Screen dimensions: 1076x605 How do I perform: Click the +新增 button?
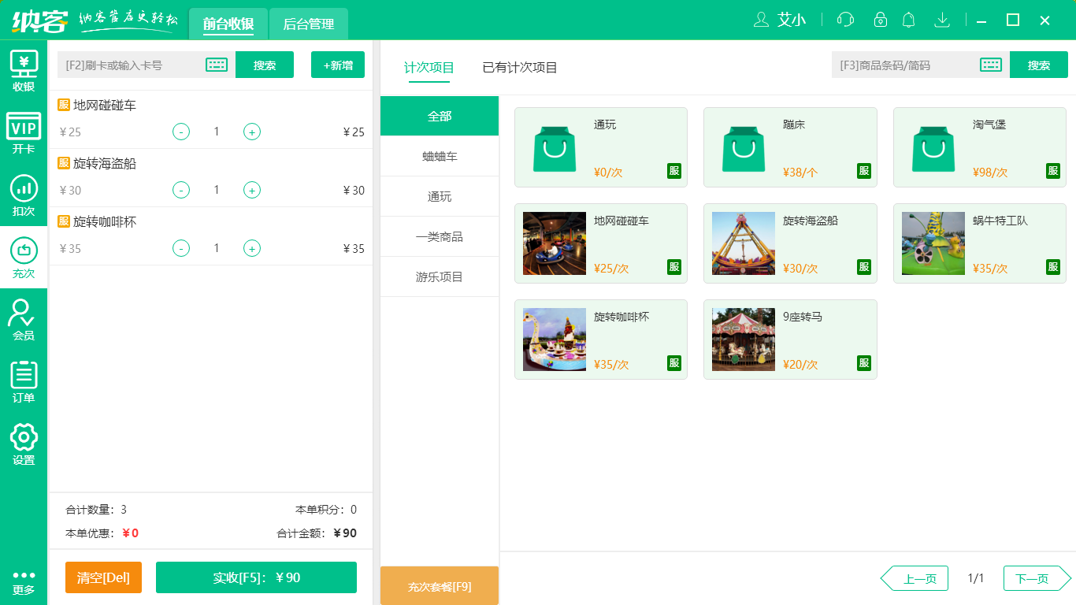coord(338,65)
